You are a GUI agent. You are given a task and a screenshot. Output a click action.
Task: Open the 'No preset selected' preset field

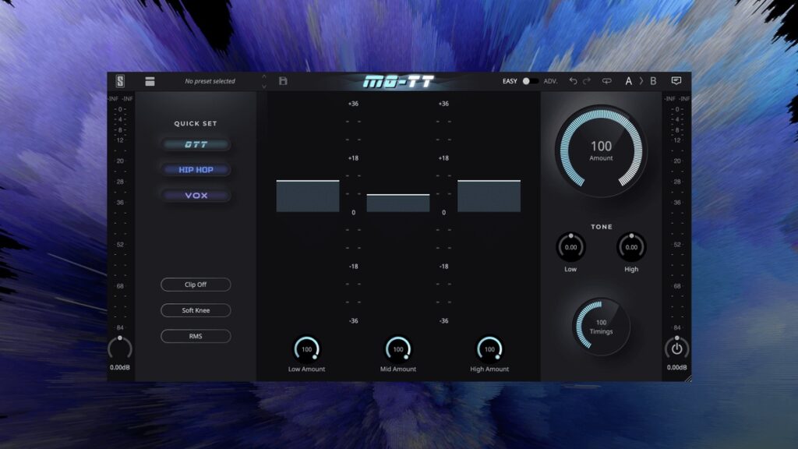[210, 81]
